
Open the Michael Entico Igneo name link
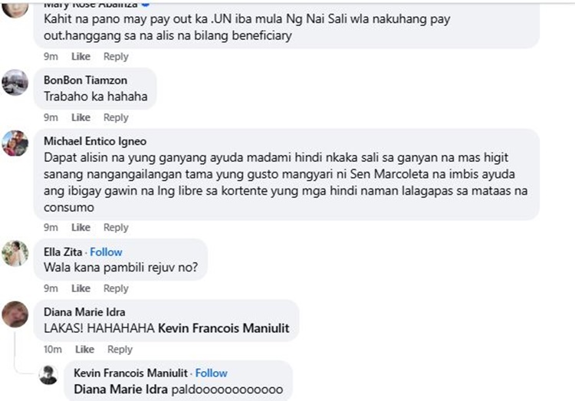click(x=95, y=141)
